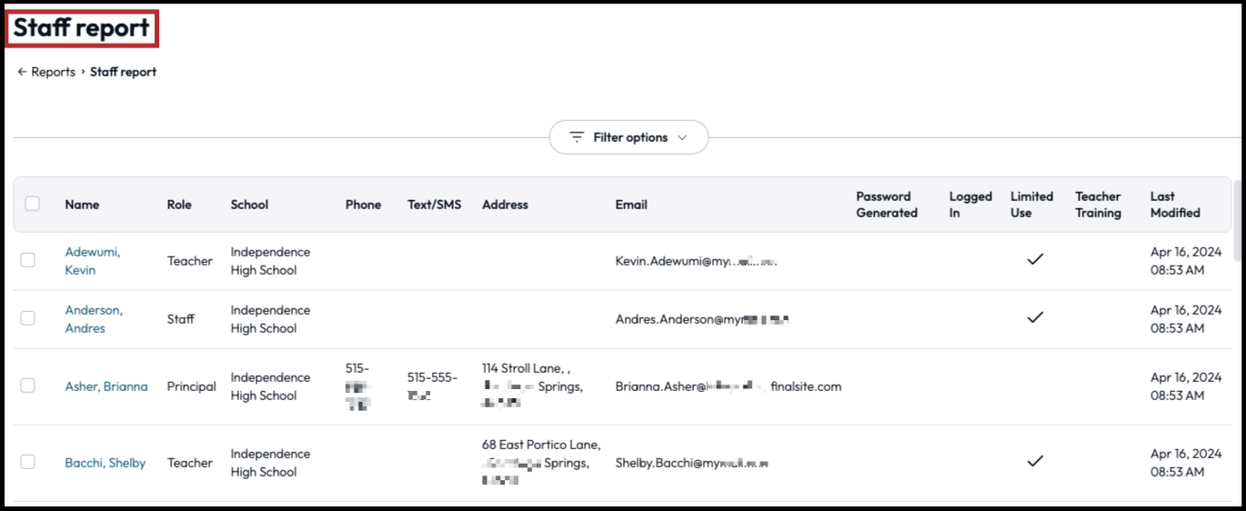The width and height of the screenshot is (1246, 511).
Task: Check the Bacchi, Shelby row checkbox
Action: coord(28,462)
